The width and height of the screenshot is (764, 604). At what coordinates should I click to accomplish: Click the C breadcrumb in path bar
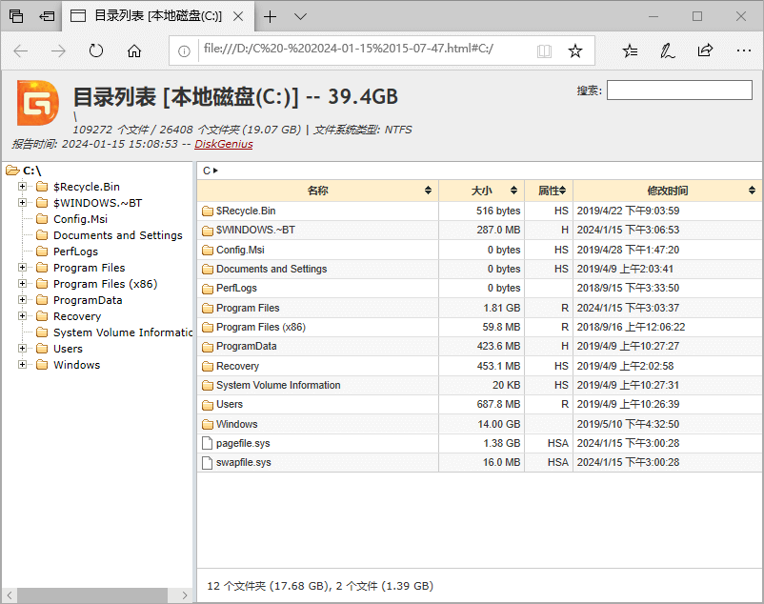[207, 171]
